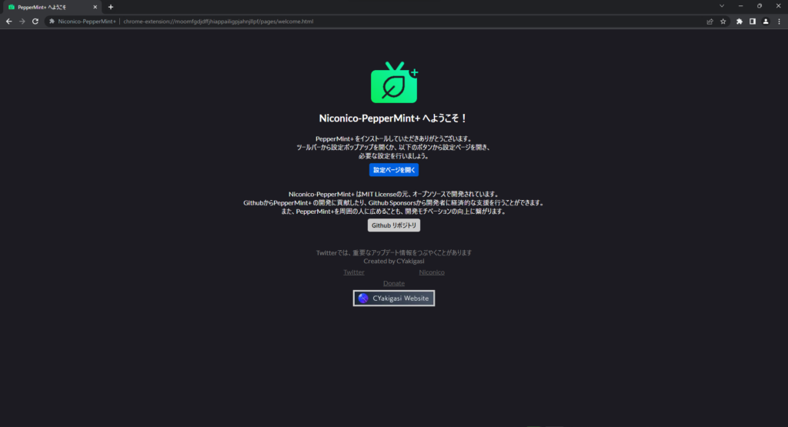
Task: Click the extension puzzle icon in address bar
Action: (52, 22)
